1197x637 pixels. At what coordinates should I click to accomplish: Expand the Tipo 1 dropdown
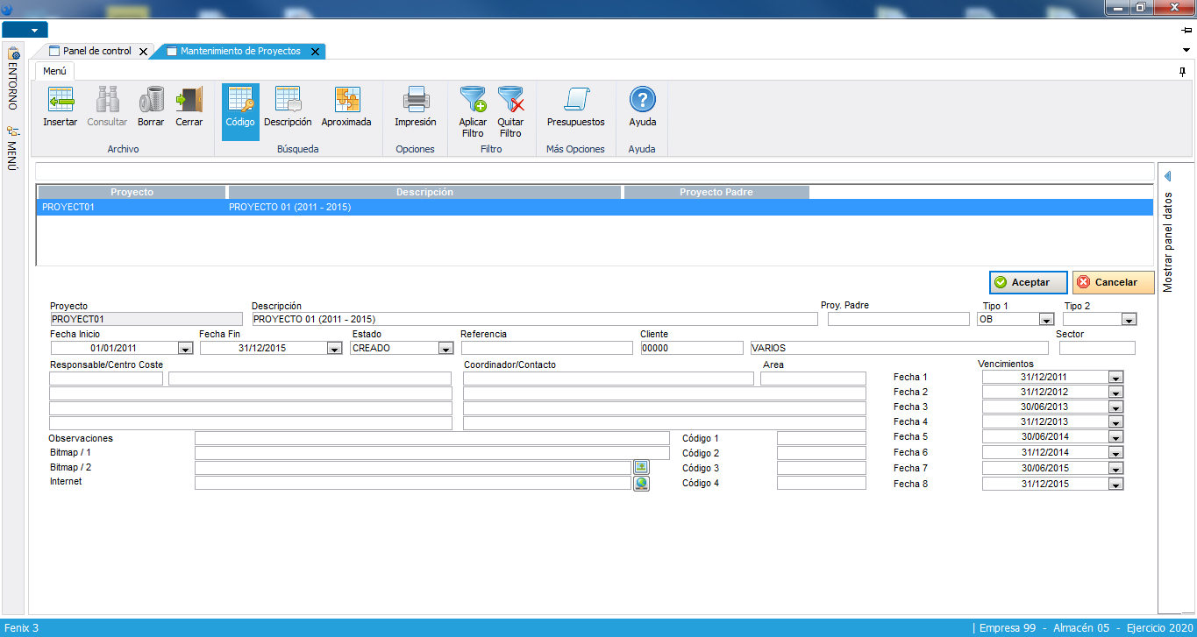tap(1045, 320)
